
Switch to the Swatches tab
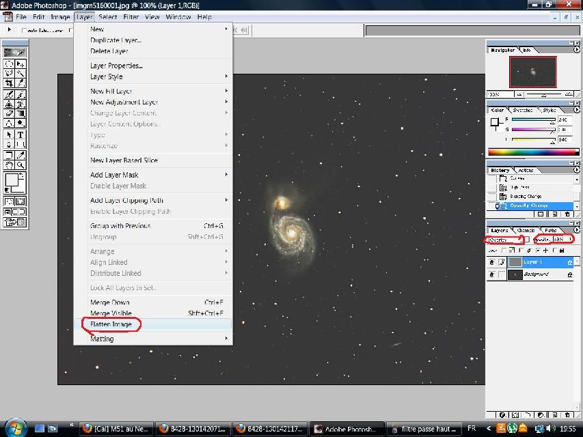(x=522, y=110)
